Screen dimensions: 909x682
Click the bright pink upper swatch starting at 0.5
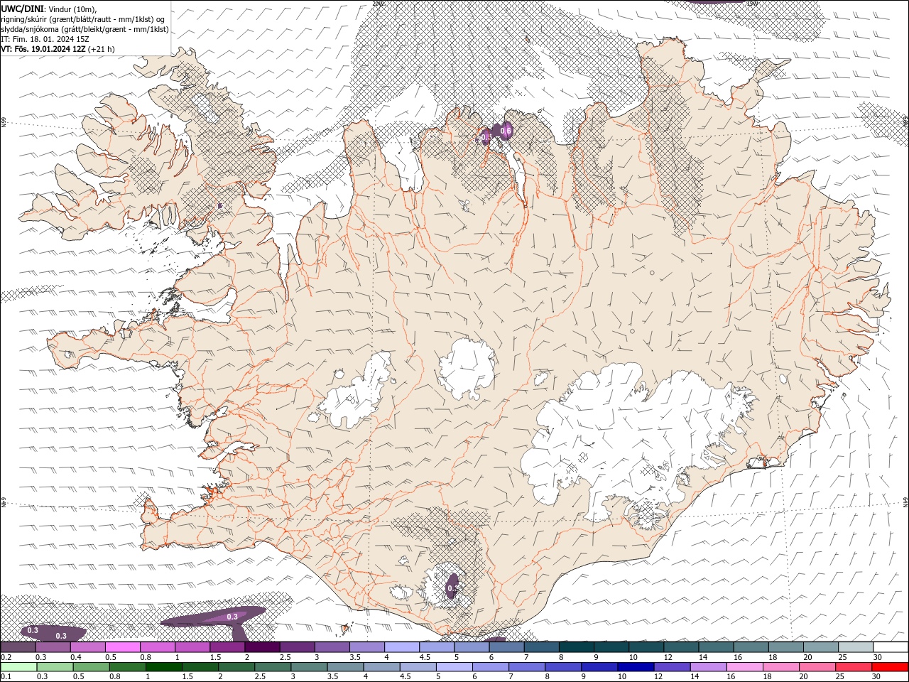[x=122, y=647]
